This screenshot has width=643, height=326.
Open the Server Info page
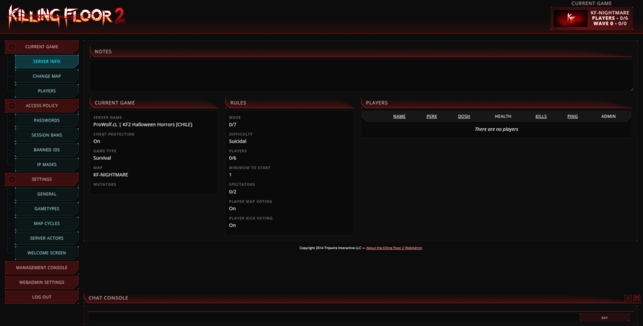47,62
